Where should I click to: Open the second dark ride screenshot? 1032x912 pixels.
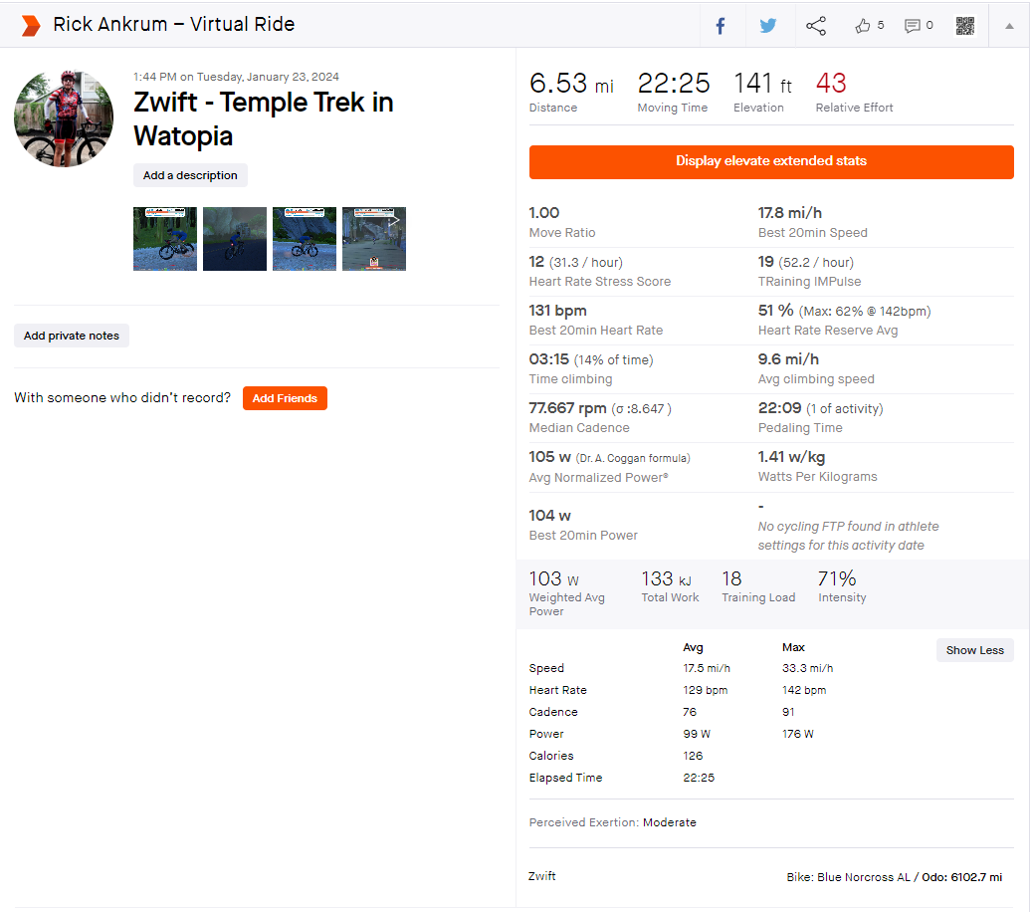[235, 239]
